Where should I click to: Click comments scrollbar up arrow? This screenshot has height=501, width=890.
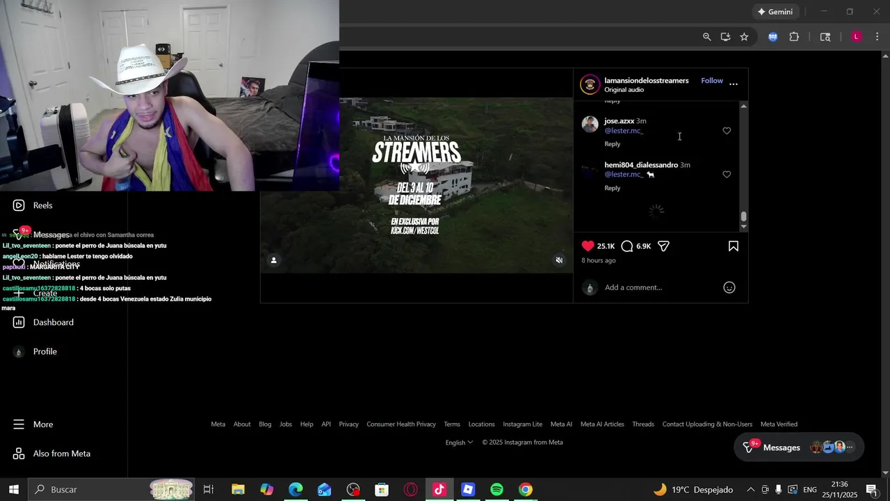coord(743,106)
